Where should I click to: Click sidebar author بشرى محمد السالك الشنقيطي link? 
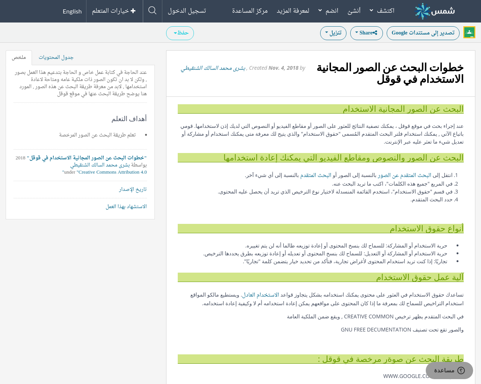pyautogui.click(x=100, y=165)
